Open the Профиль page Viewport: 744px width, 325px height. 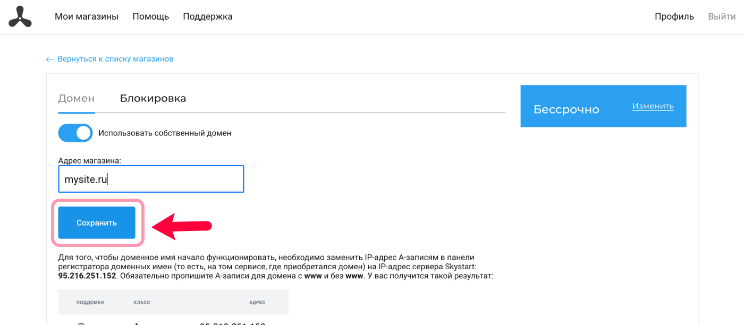click(x=674, y=16)
